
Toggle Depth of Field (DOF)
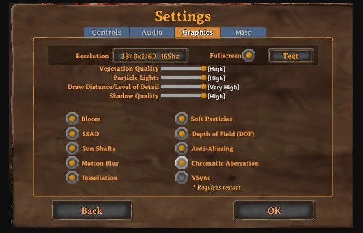pos(182,134)
